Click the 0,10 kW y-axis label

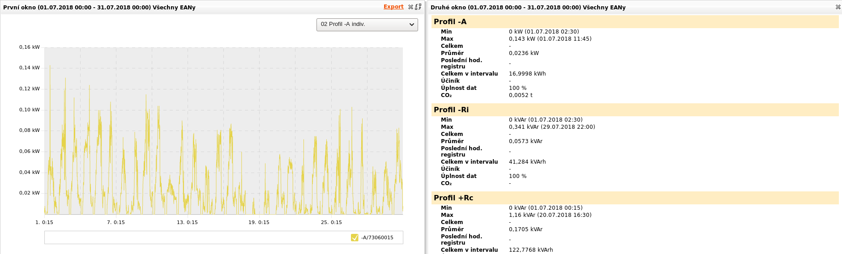click(30, 110)
